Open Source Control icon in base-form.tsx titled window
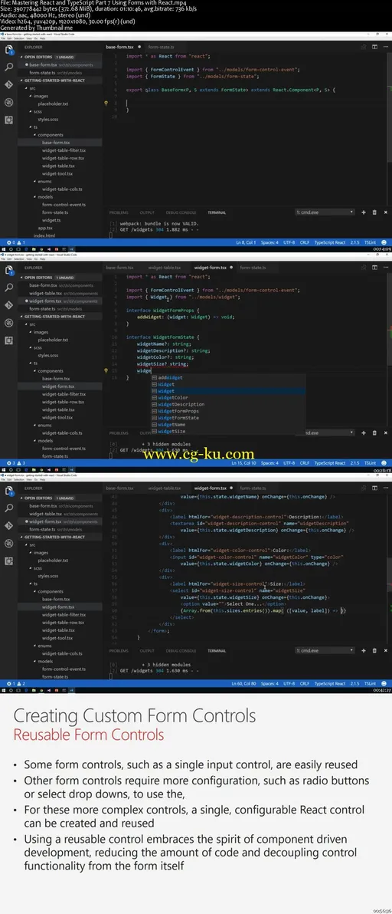The height and width of the screenshot is (914, 392). 8,84
